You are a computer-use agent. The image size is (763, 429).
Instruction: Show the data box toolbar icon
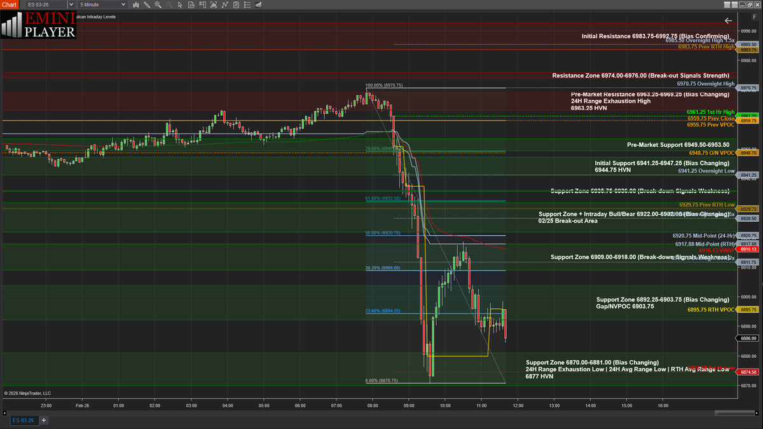point(191,4)
